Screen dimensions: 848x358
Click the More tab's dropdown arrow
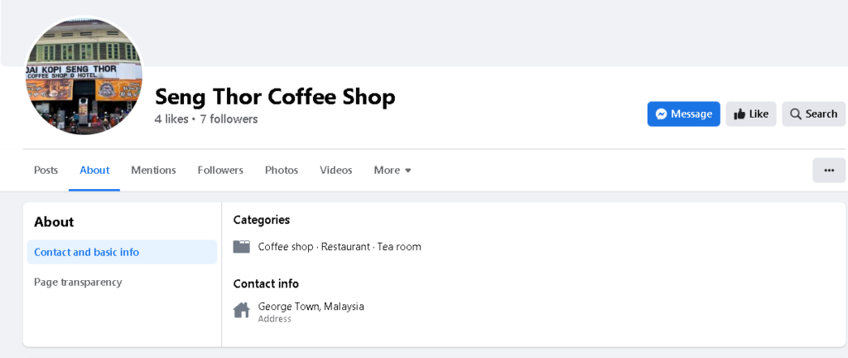click(x=407, y=171)
